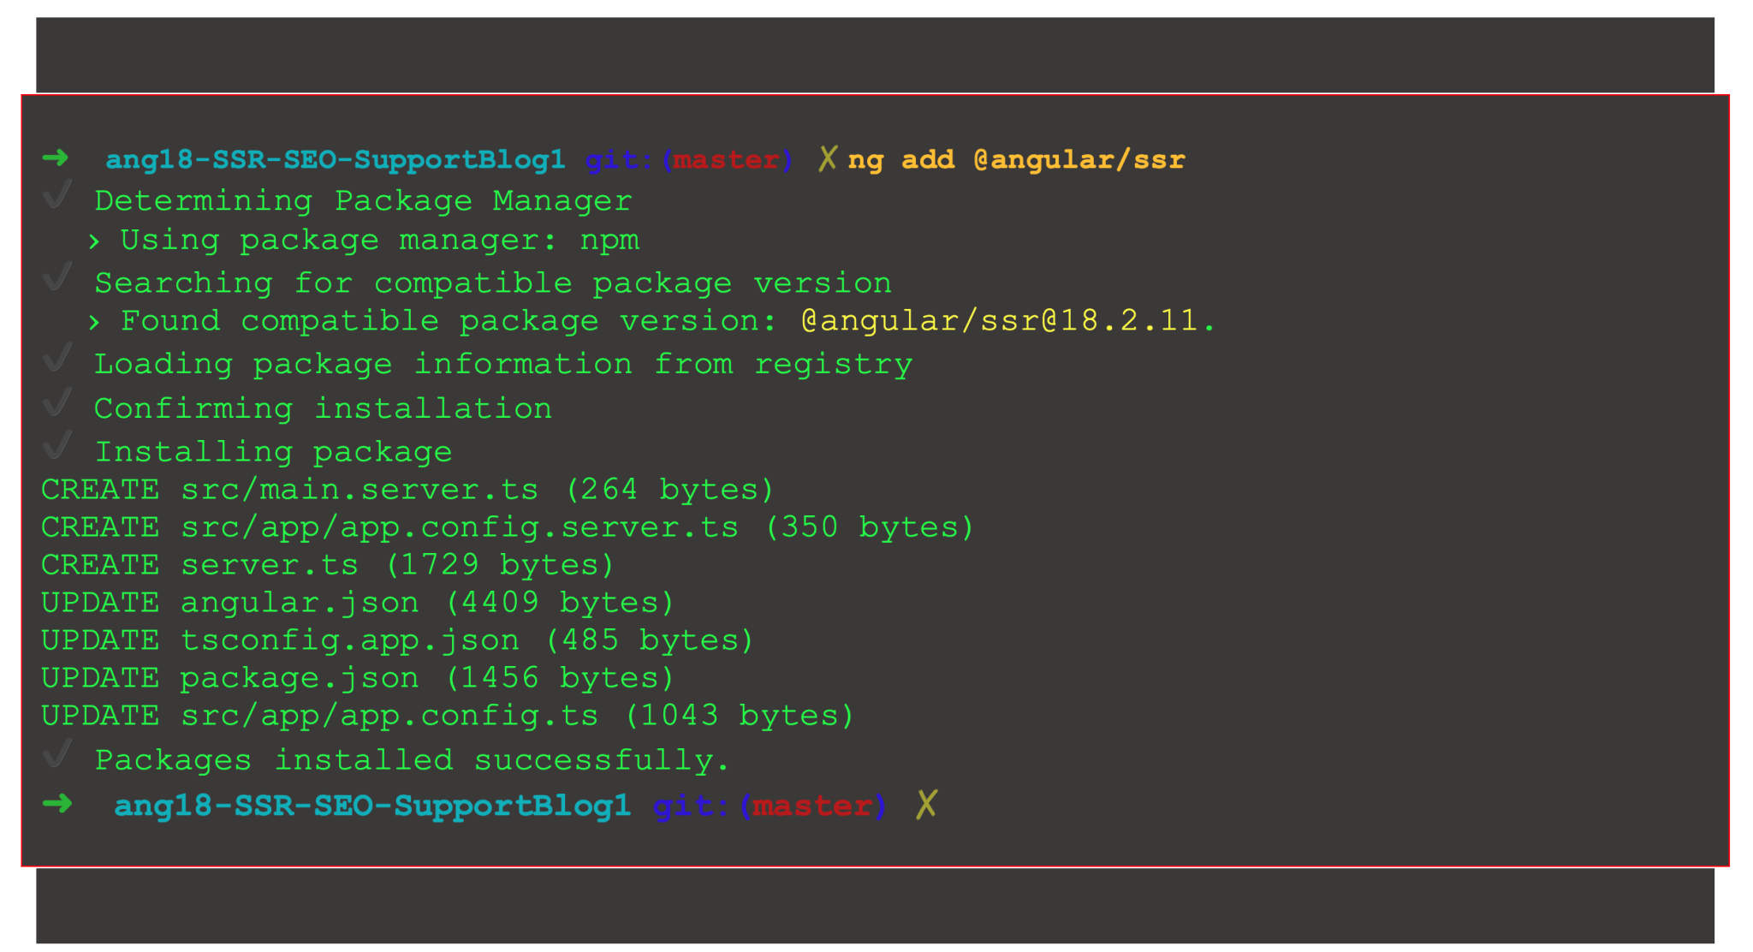Click the checkmark beside Searching for compatible package
The width and height of the screenshot is (1753, 952).
(x=57, y=277)
